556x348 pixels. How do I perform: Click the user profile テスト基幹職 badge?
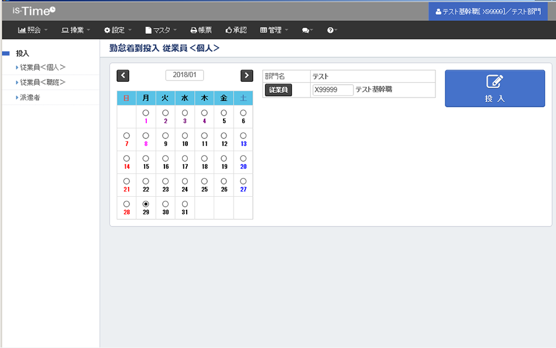[x=488, y=12]
